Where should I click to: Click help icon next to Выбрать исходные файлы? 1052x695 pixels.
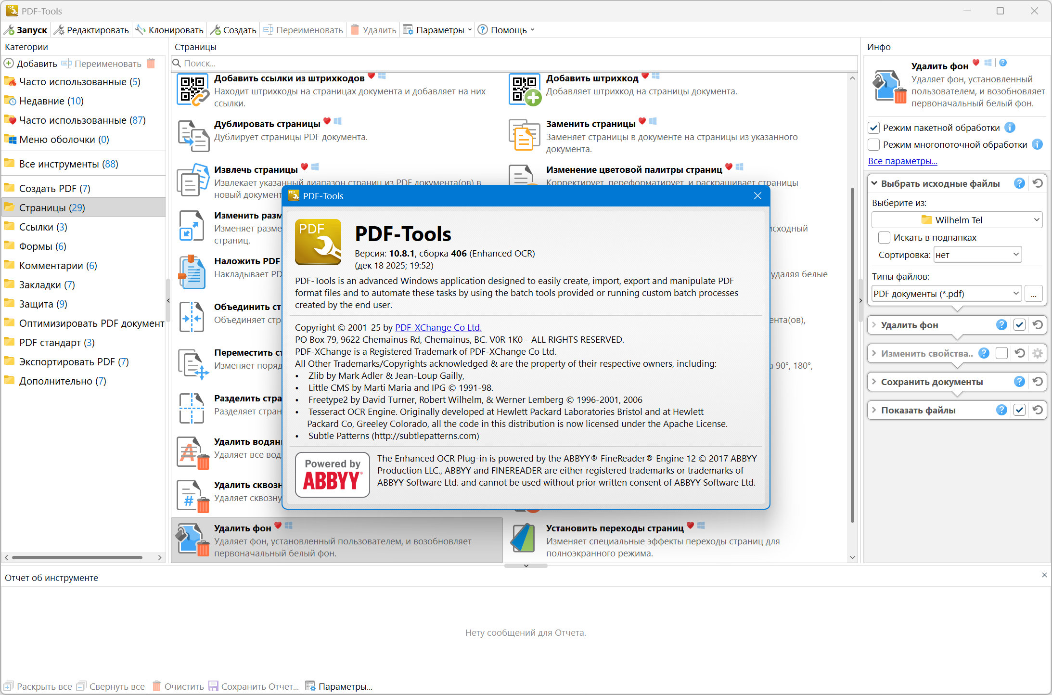1019,183
